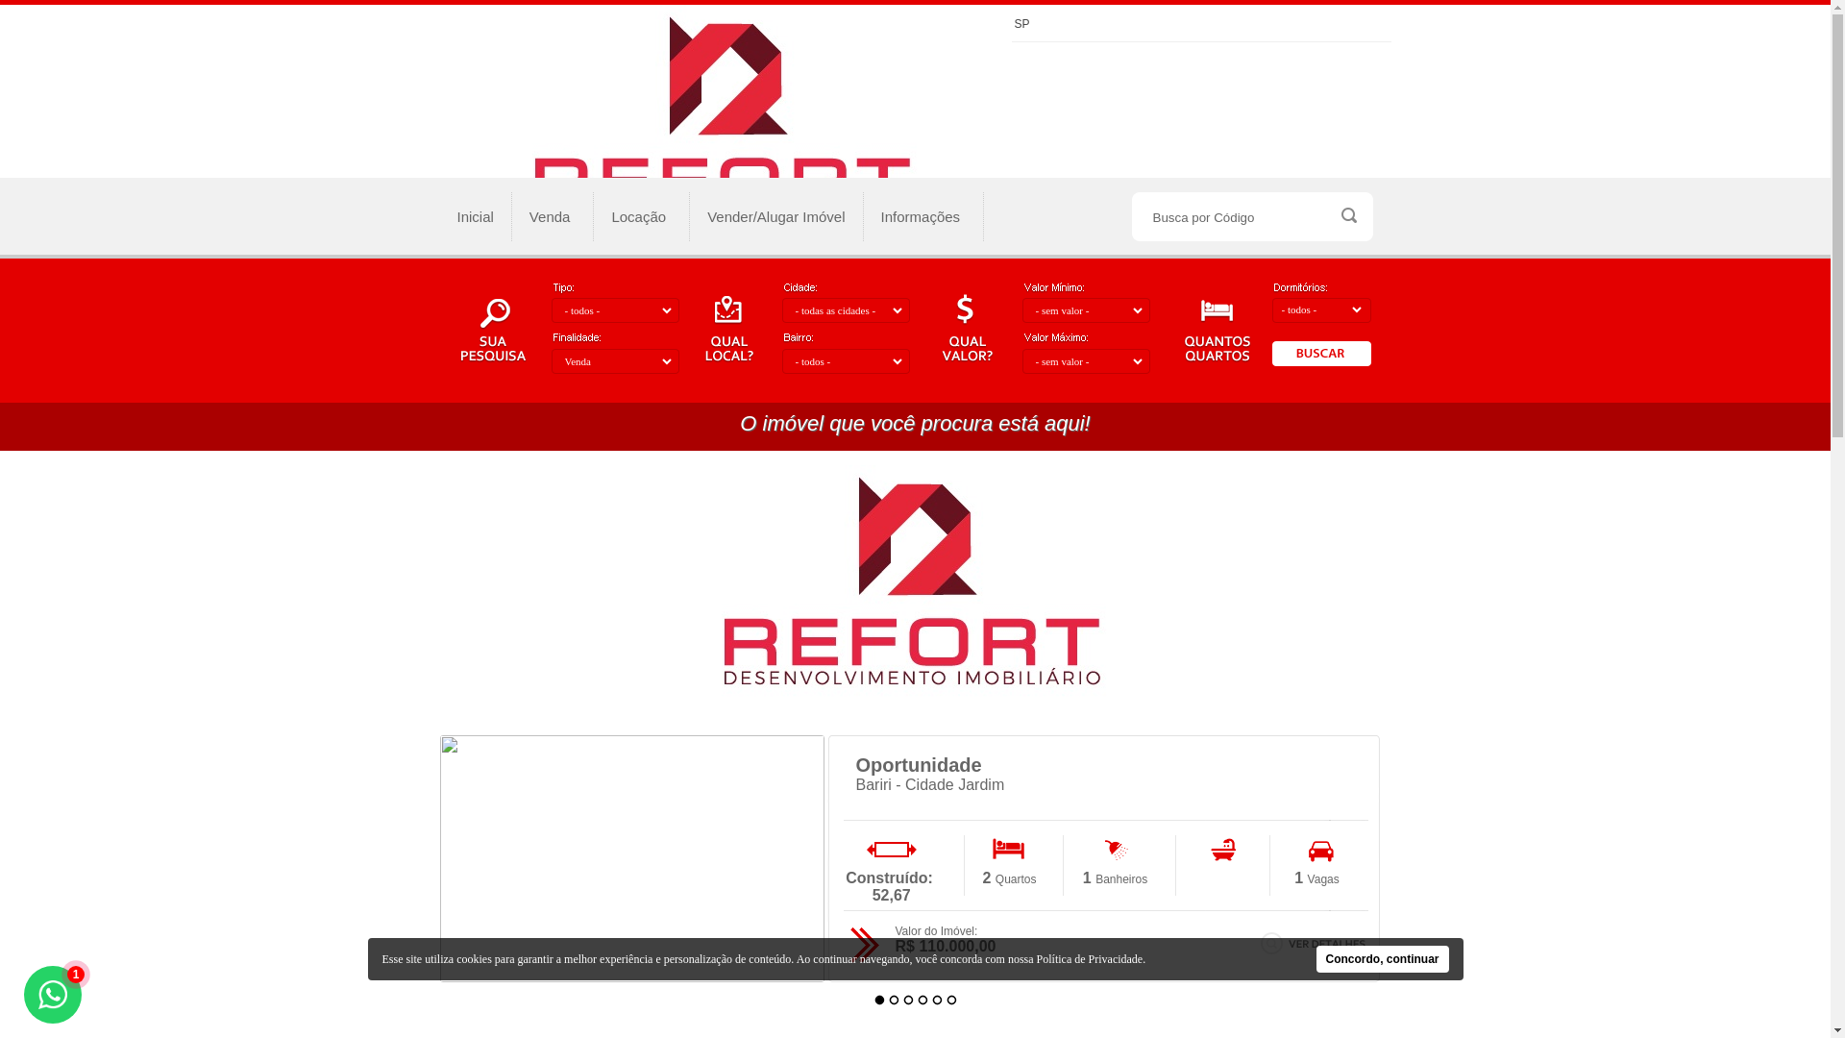The width and height of the screenshot is (1845, 1038).
Task: Select second slide dot of carousel
Action: (894, 1001)
